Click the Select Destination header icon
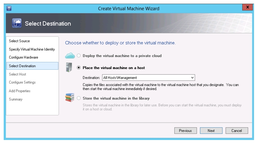This screenshot has height=144, width=258. [x=17, y=23]
